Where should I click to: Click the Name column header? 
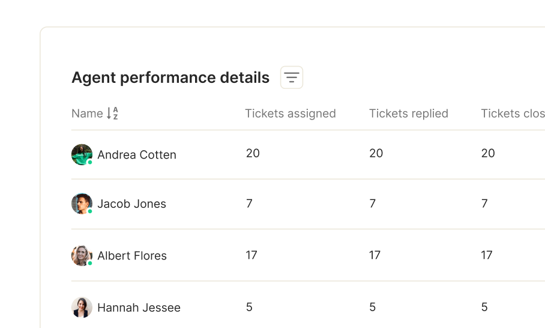pos(87,114)
